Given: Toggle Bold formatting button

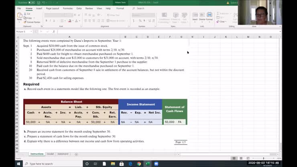Looking at the screenshot, I should (x=46, y=20).
